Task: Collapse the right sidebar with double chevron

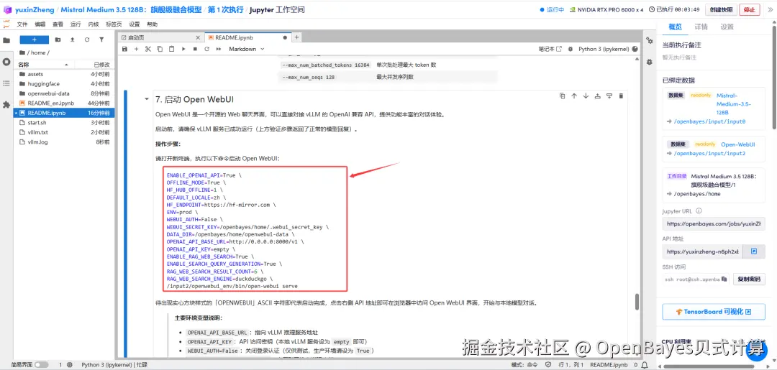Action: (769, 9)
